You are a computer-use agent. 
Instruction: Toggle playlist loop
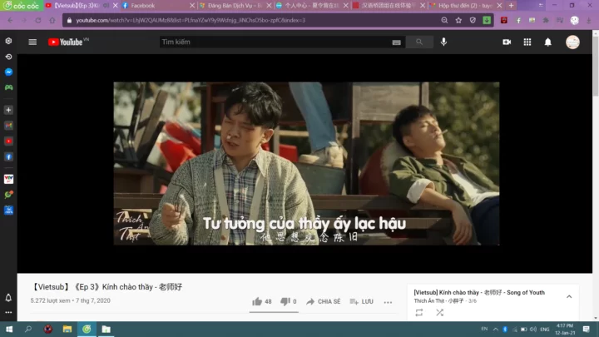point(419,313)
